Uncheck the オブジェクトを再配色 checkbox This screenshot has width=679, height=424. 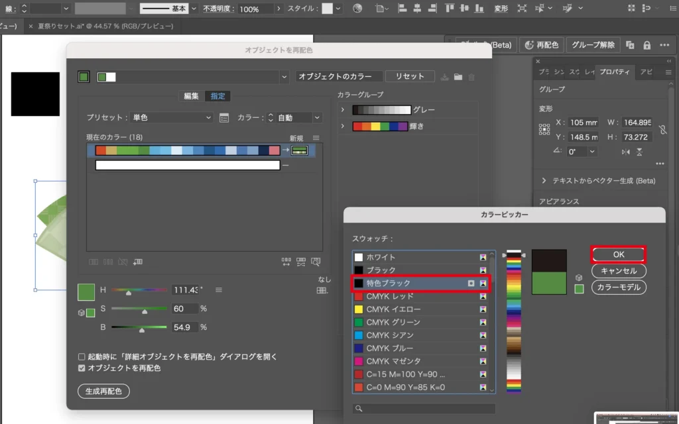pos(82,368)
